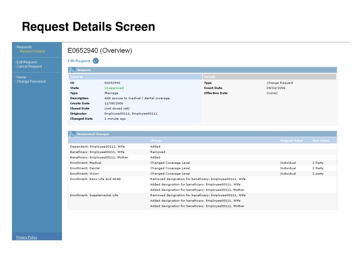Click the blue arrow icon beside Edit Request
This screenshot has width=361, height=271.
coord(96,61)
